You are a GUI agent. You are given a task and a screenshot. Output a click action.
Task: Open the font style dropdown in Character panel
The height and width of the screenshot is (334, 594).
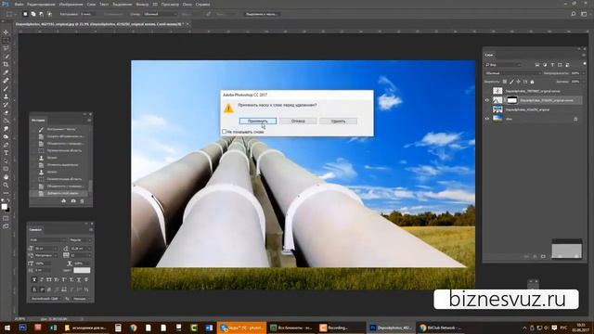81,240
